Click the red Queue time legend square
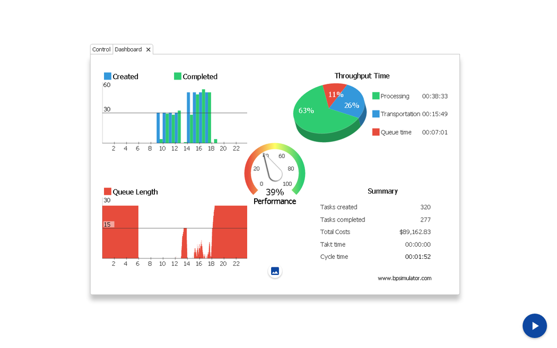 coord(376,132)
